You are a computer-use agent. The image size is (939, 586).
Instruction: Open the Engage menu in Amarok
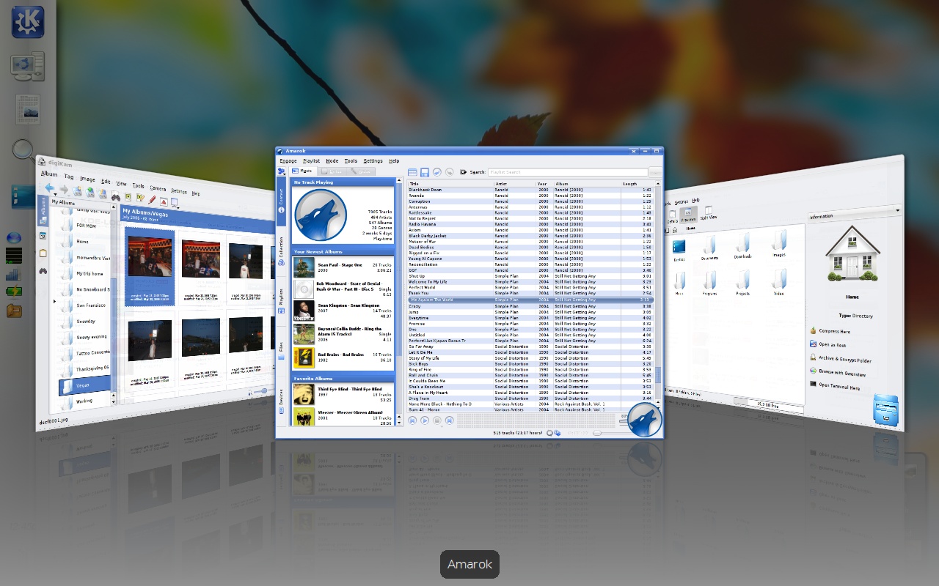[x=288, y=160]
